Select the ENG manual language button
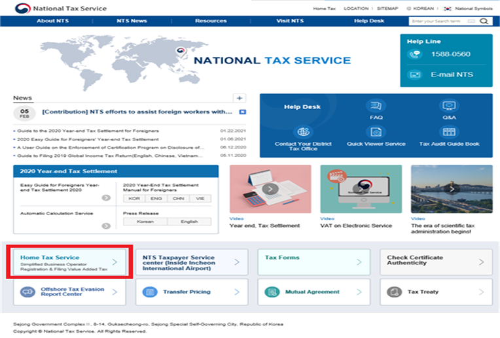 point(156,199)
